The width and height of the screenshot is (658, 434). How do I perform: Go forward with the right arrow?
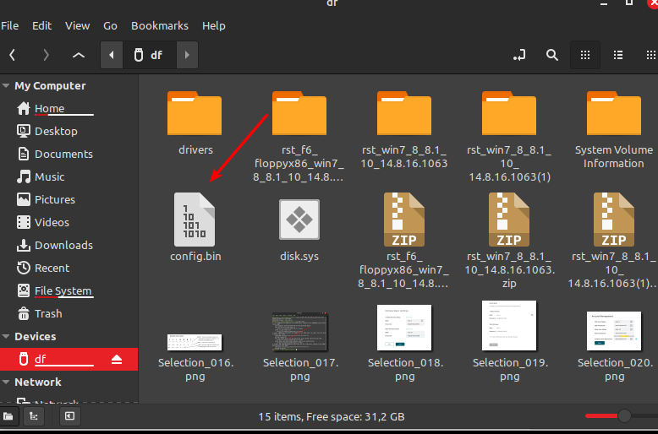[x=46, y=55]
